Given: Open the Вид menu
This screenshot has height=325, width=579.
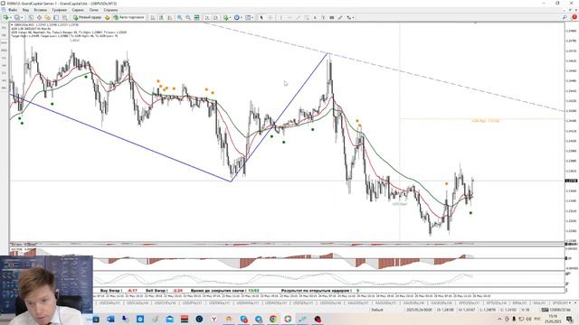Looking at the screenshot, I should [25, 10].
